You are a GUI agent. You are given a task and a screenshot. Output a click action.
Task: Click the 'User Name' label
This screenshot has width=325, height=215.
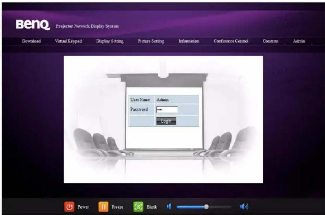click(x=140, y=100)
